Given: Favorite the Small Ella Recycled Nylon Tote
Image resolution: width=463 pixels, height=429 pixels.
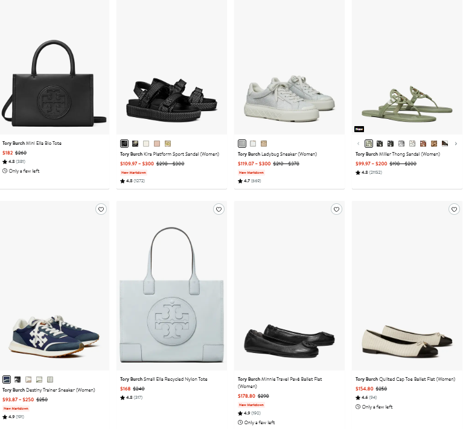Looking at the screenshot, I should (x=219, y=209).
